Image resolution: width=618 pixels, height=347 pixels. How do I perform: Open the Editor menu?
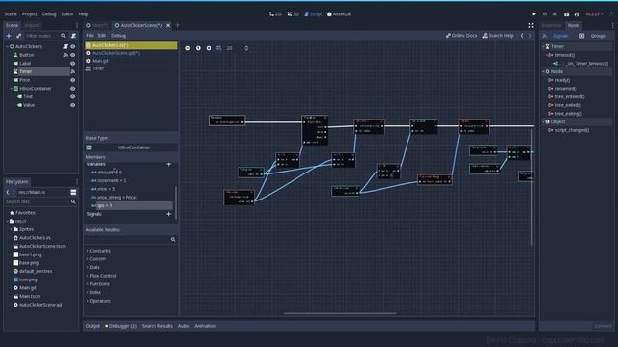(68, 14)
